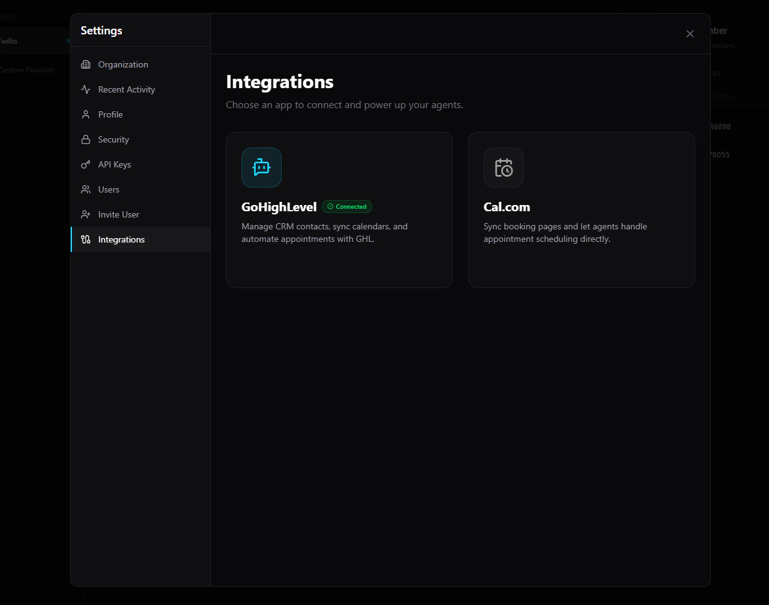Click the green Connected status badge
Image resolution: width=769 pixels, height=605 pixels.
pos(347,207)
